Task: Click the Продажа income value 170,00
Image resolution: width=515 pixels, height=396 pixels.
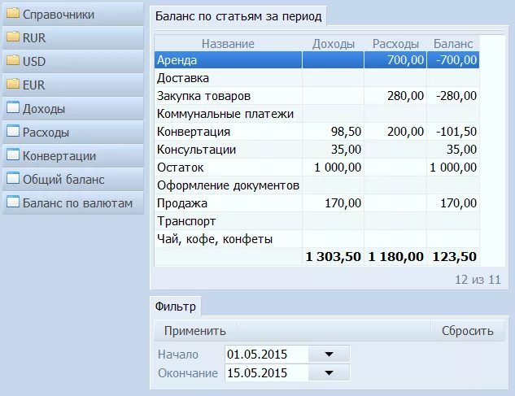Action: 343,203
